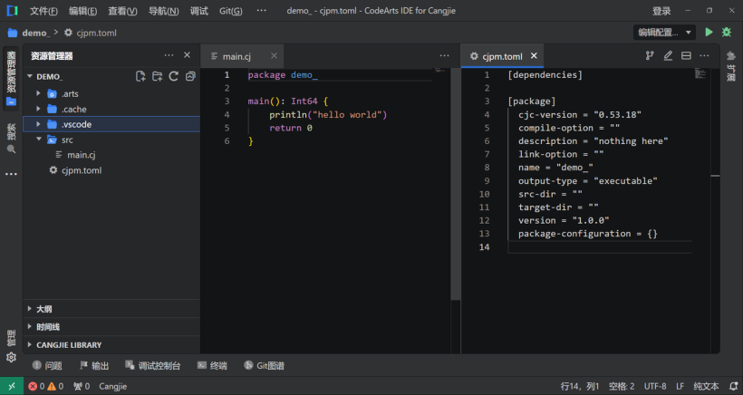Close the resource manager side panel
The width and height of the screenshot is (743, 395).
tap(188, 55)
